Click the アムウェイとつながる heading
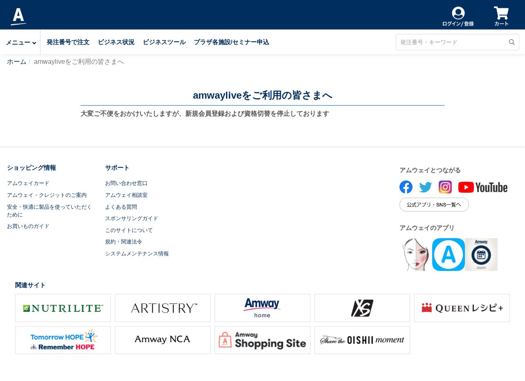The image size is (525, 381). pos(430,170)
